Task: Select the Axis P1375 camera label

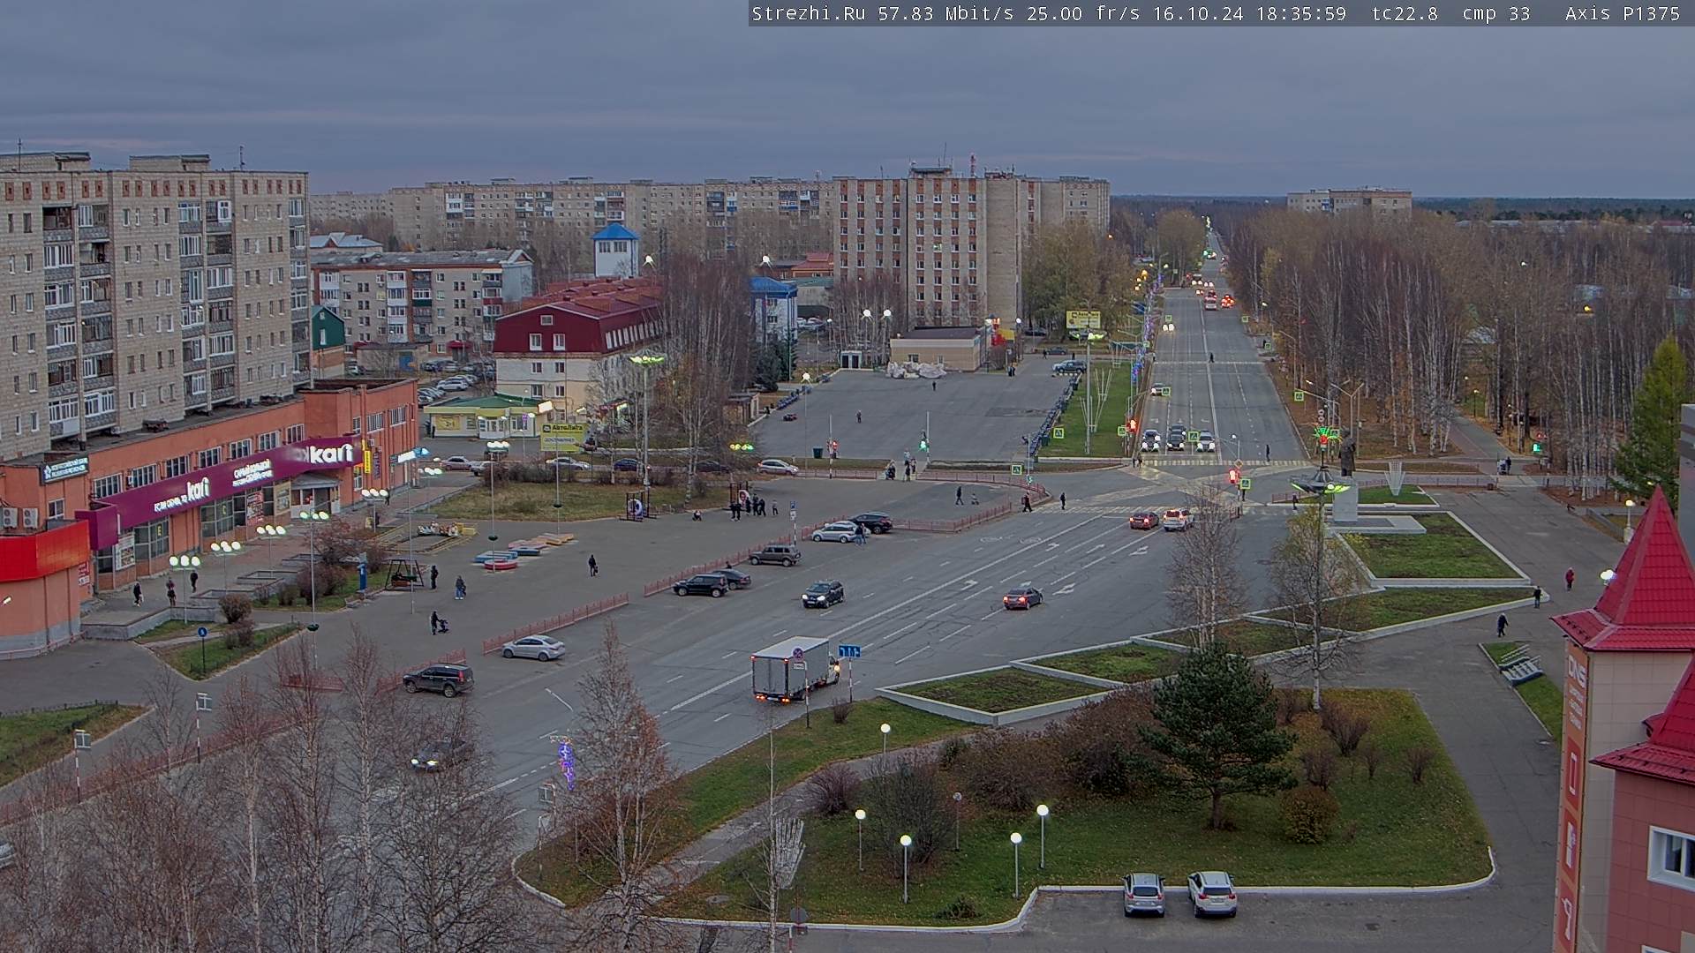Action: [x=1623, y=13]
